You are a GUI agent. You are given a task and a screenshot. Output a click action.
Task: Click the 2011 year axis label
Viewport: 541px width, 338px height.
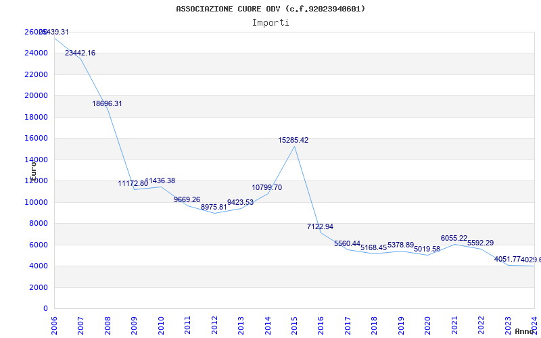tap(188, 326)
